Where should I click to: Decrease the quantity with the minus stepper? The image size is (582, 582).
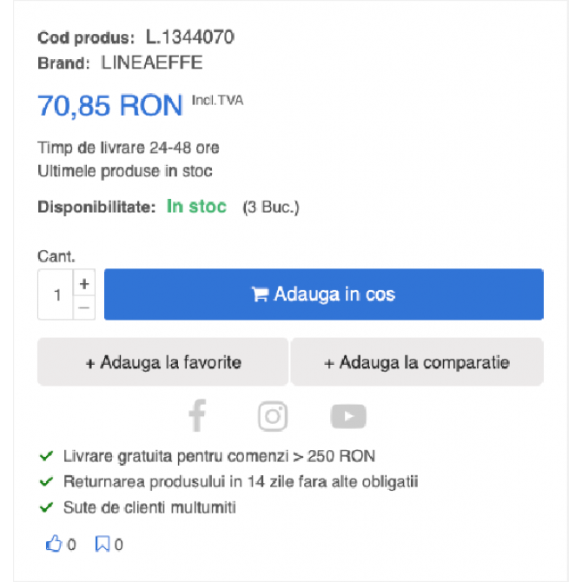click(x=84, y=308)
